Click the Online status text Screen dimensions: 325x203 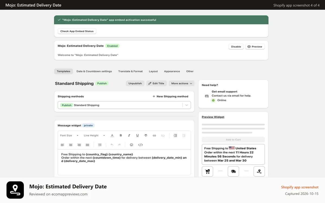coord(222,100)
